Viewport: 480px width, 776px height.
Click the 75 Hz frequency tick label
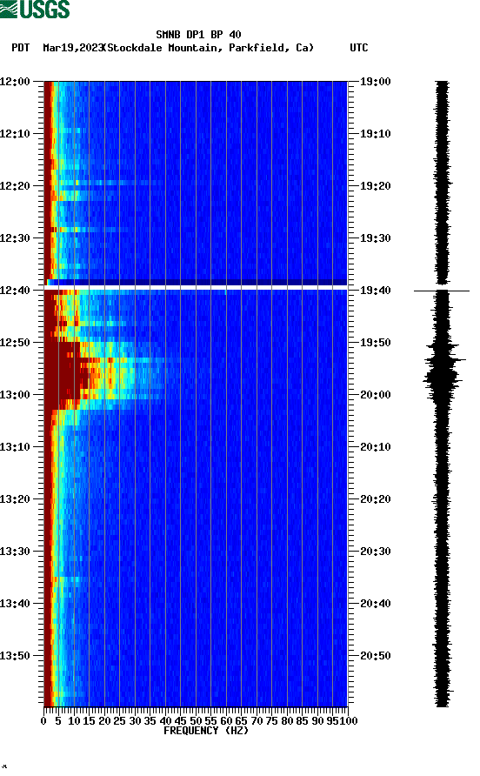click(x=271, y=721)
